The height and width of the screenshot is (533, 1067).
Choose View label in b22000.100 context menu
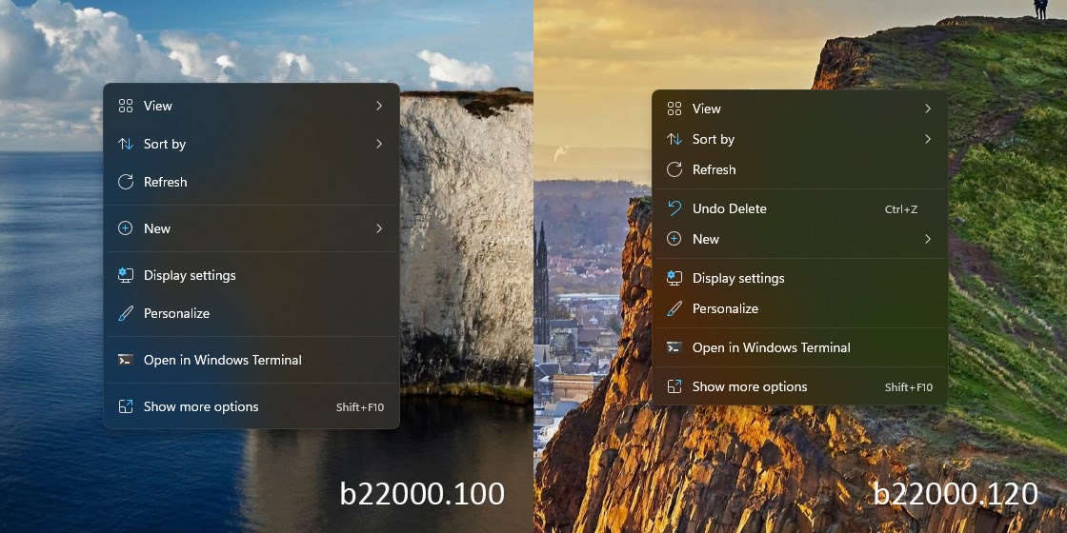pyautogui.click(x=158, y=106)
